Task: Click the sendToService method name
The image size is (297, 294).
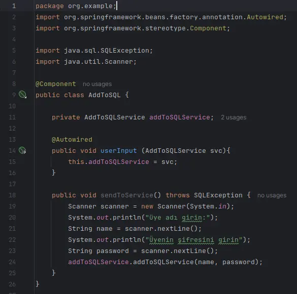Action: [x=127, y=195]
